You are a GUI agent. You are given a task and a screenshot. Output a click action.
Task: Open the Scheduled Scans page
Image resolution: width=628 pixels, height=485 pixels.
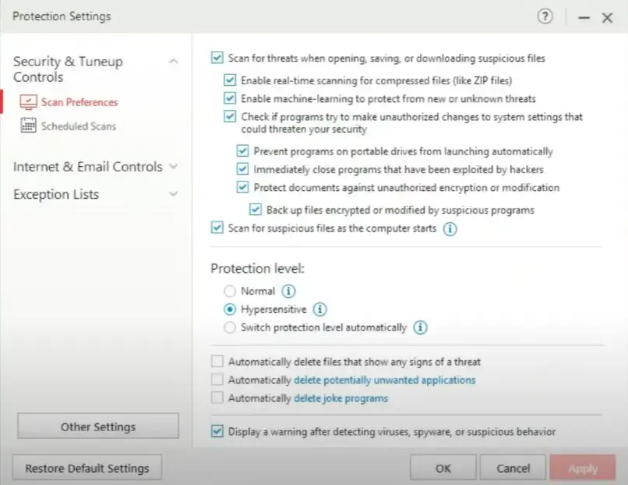click(78, 126)
